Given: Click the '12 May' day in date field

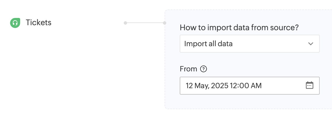Looking at the screenshot, I should click(x=196, y=86).
